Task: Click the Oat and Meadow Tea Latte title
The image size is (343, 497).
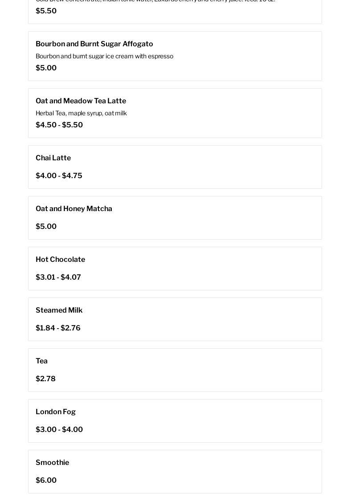Action: (x=81, y=101)
